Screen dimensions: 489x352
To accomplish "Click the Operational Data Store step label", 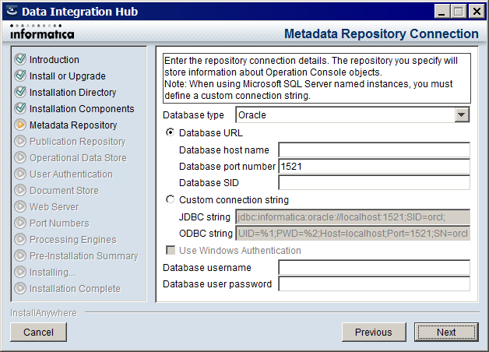I will tap(79, 158).
